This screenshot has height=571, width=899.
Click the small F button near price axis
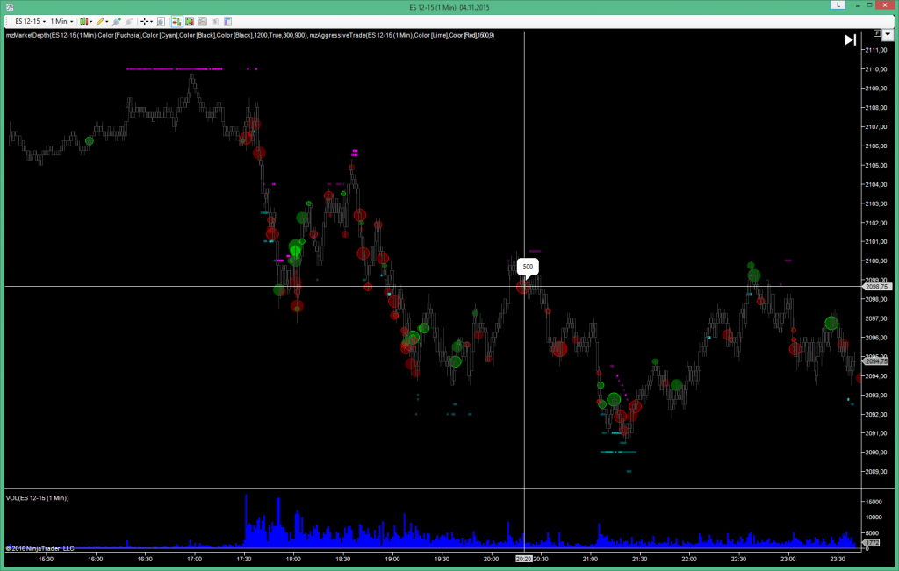pos(877,34)
